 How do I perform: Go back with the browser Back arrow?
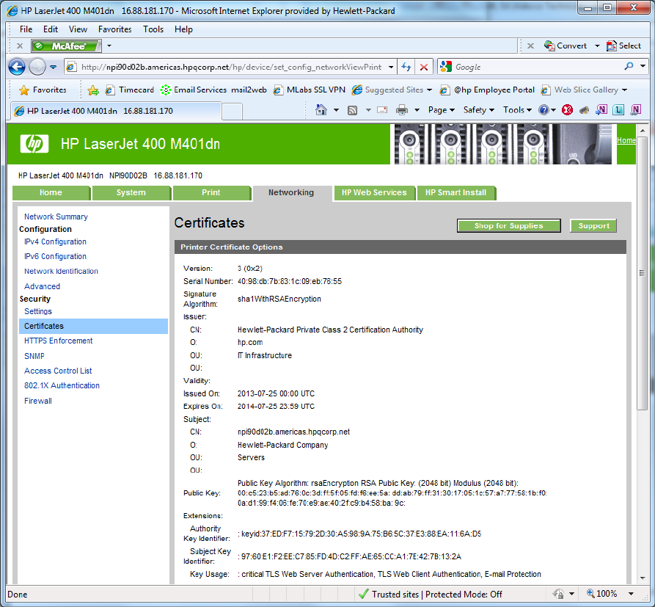(17, 67)
